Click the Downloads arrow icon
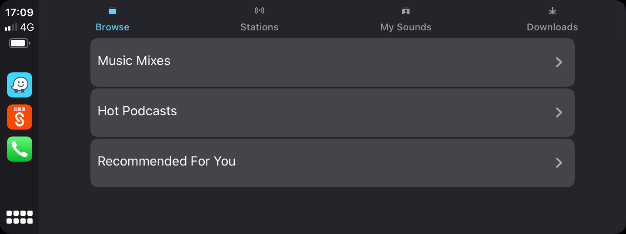Viewport: 626px width, 234px height. (553, 10)
